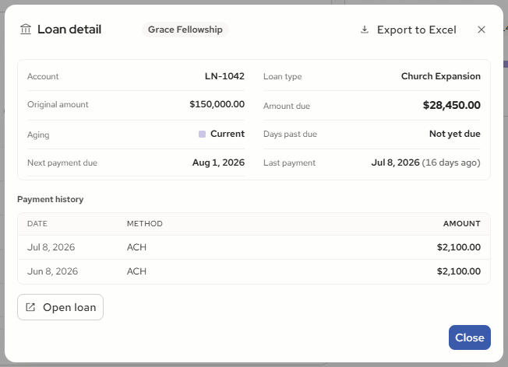Click the METHOD column header
Viewport: 508px width, 367px height.
tap(145, 224)
